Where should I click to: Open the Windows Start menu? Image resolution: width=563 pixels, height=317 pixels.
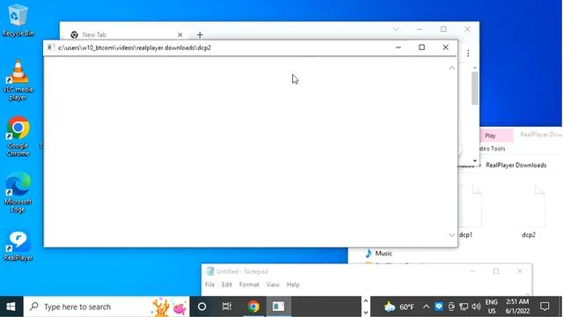click(x=11, y=306)
